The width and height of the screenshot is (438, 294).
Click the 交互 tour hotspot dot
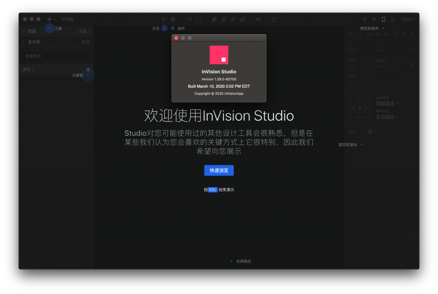164,28
